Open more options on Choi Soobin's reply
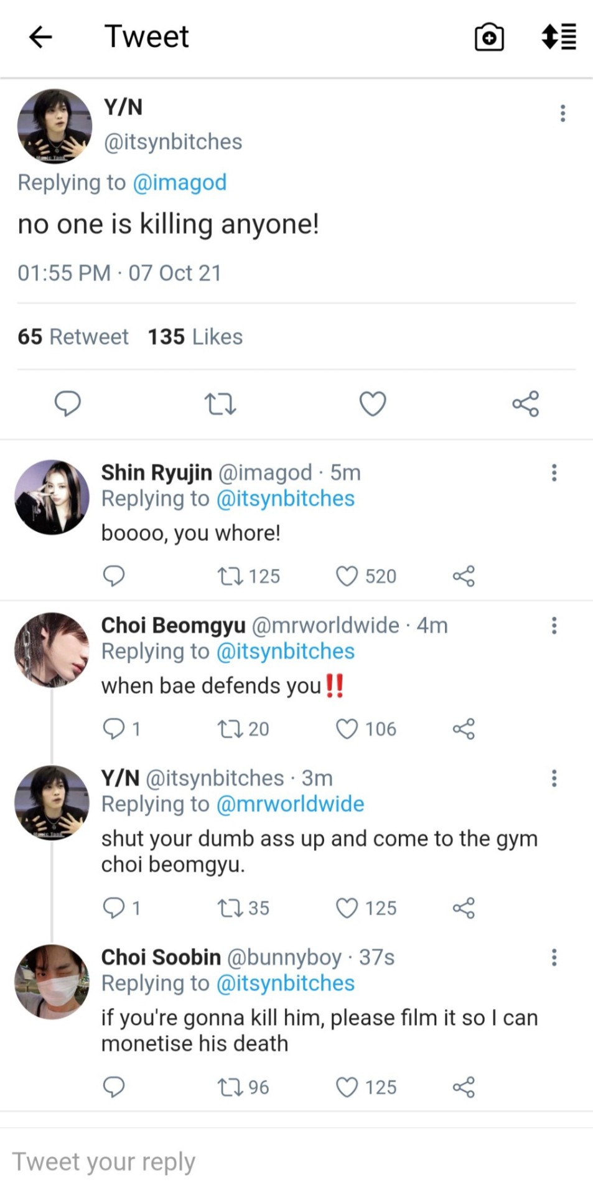The image size is (593, 1195). coord(554,957)
